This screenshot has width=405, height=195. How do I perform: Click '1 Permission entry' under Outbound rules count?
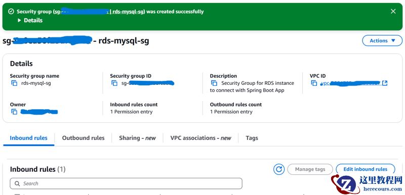click(231, 112)
